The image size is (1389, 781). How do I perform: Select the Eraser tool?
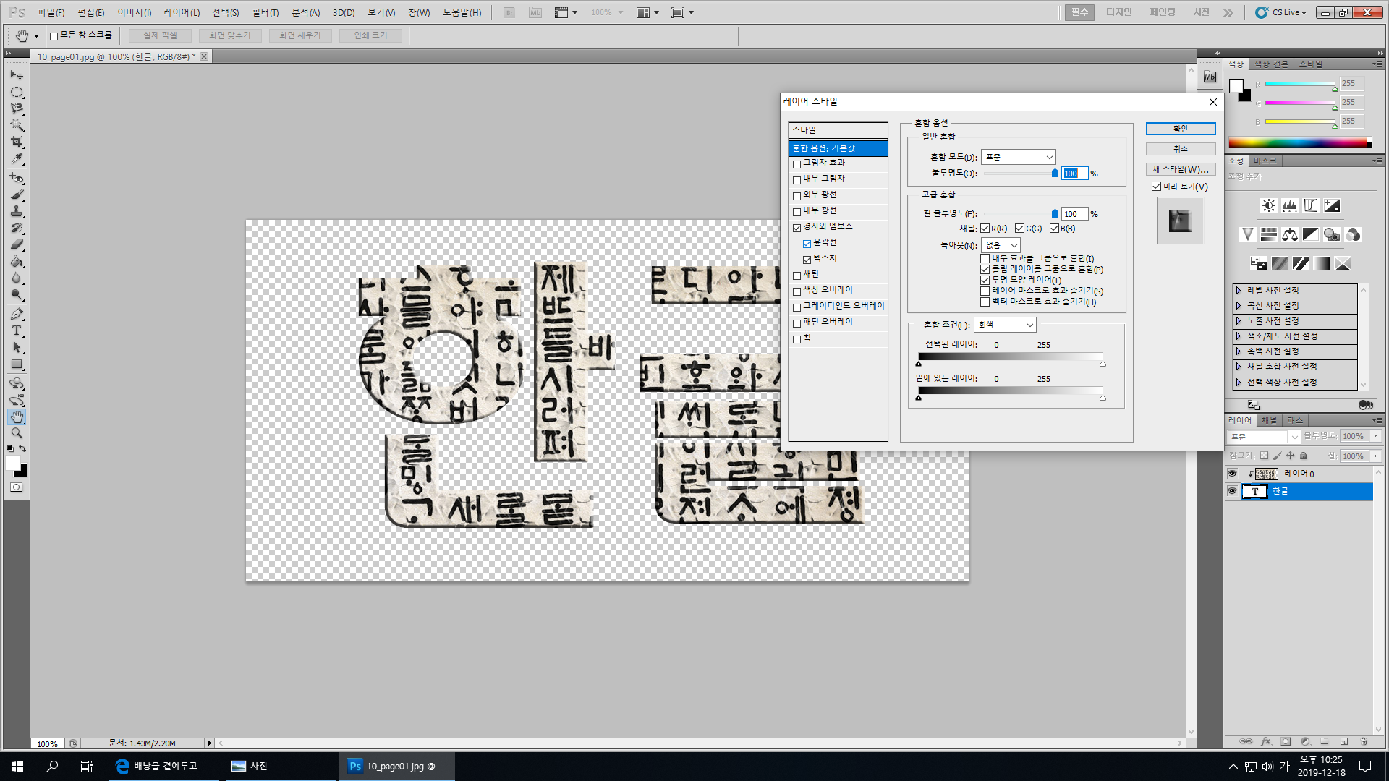click(x=17, y=244)
